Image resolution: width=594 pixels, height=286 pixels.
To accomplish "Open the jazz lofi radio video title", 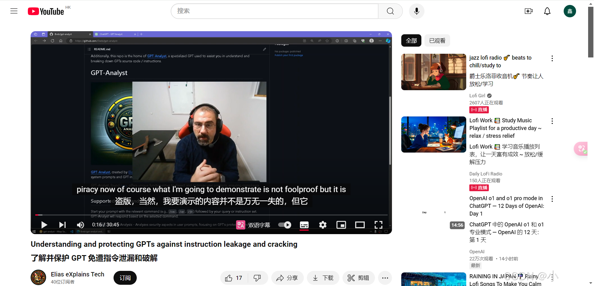I will point(500,61).
